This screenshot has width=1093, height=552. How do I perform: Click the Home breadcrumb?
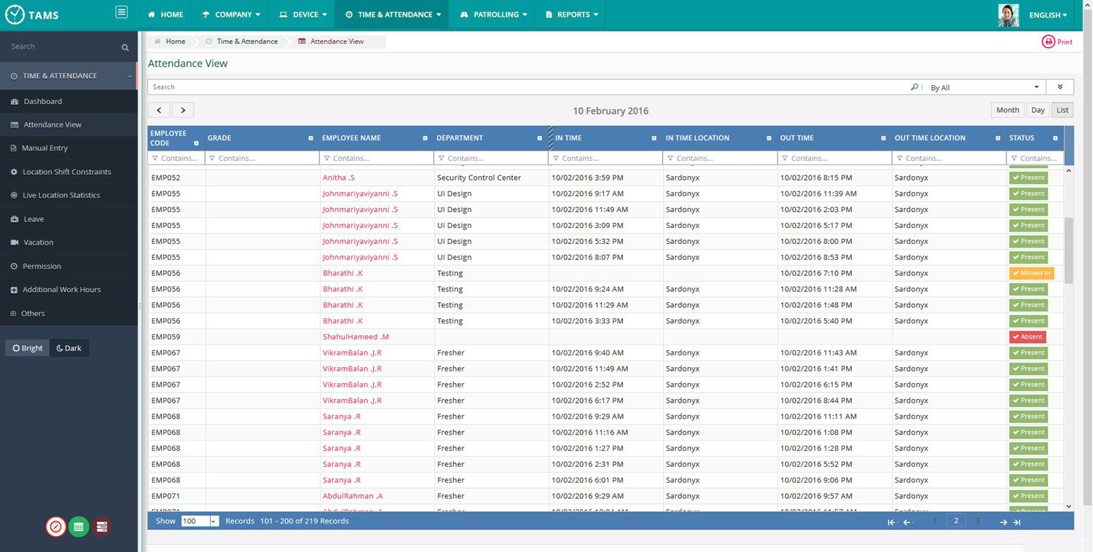[x=170, y=42]
